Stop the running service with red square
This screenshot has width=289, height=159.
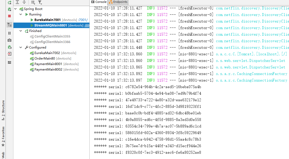pos(9,16)
